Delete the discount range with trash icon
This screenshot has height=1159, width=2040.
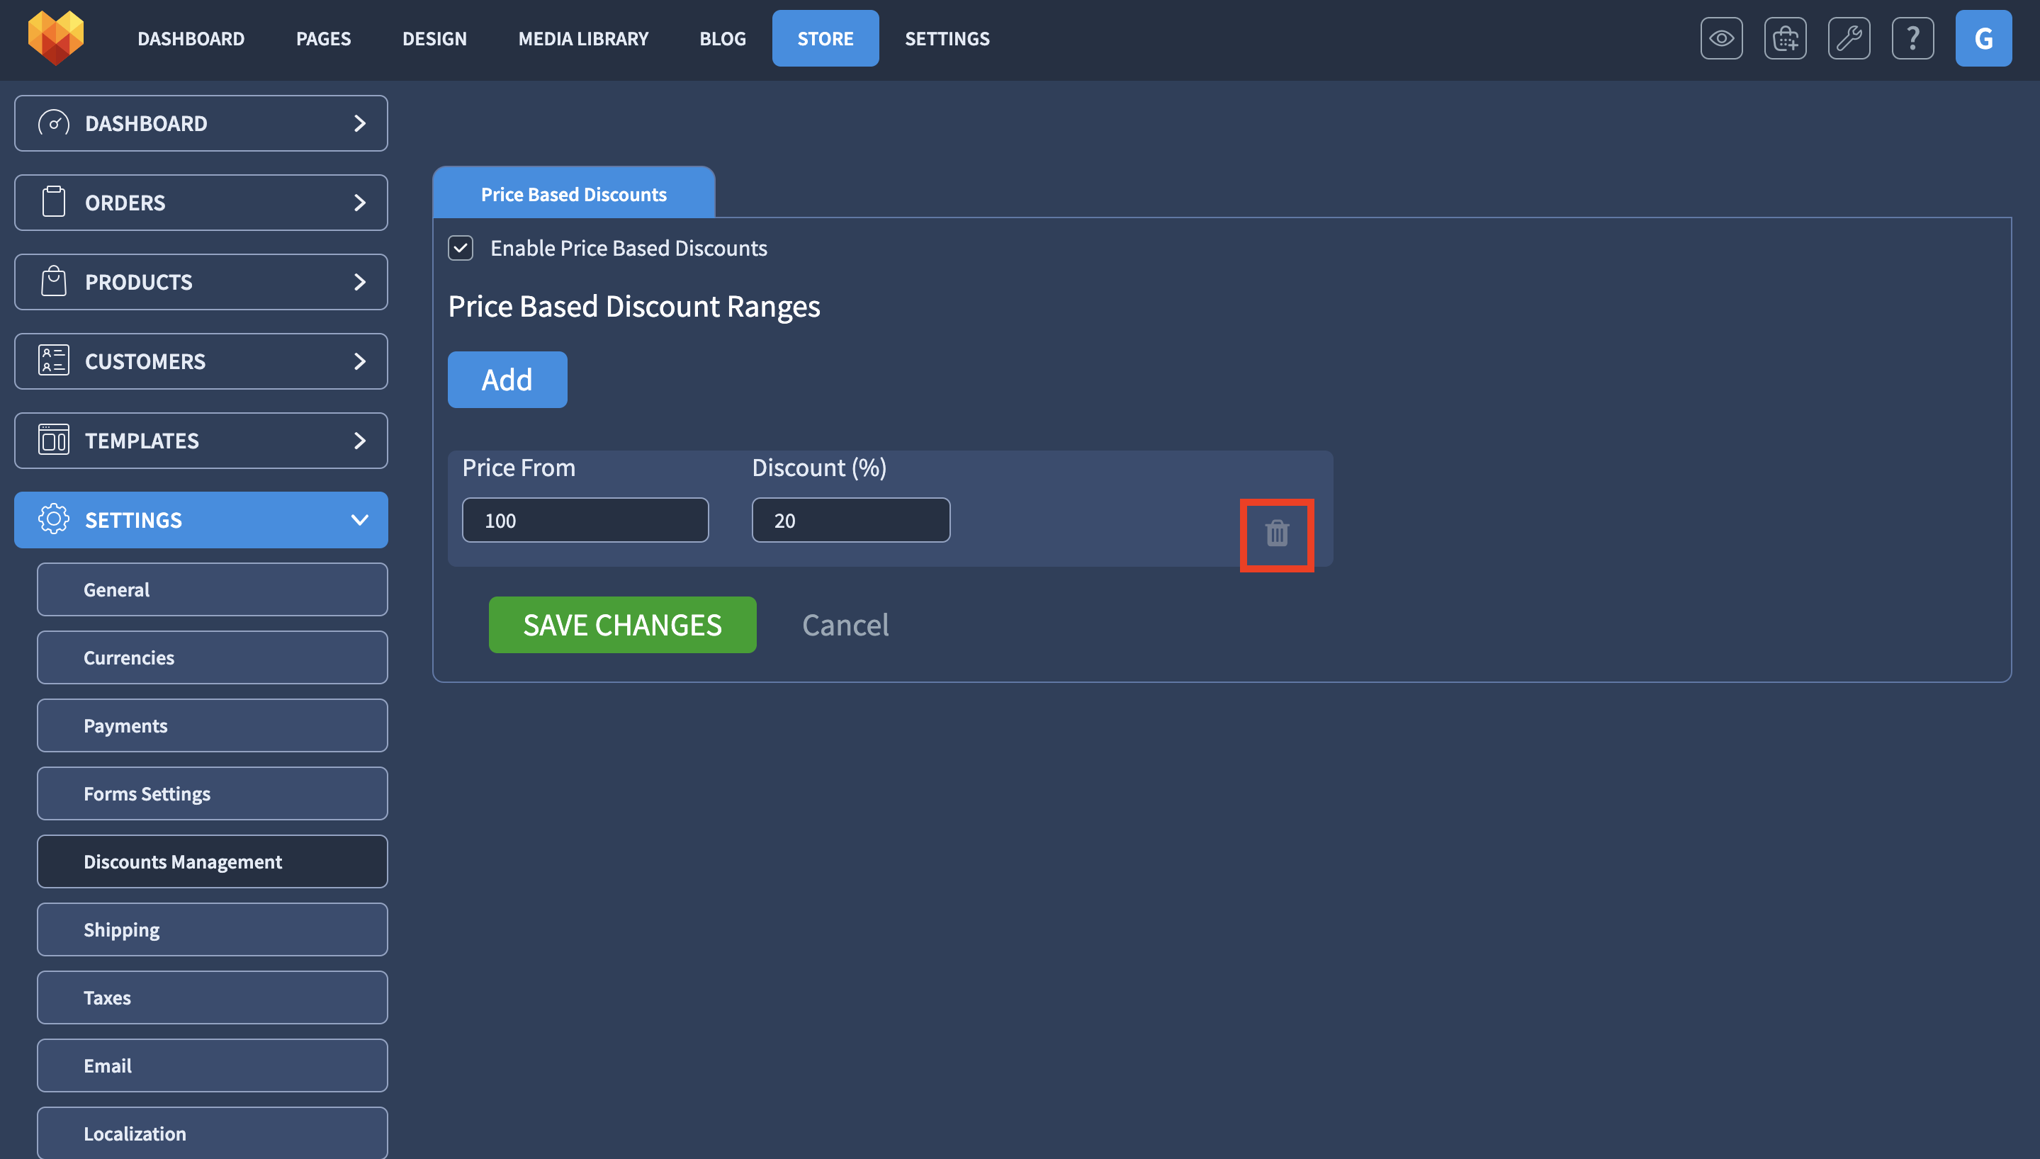point(1277,533)
